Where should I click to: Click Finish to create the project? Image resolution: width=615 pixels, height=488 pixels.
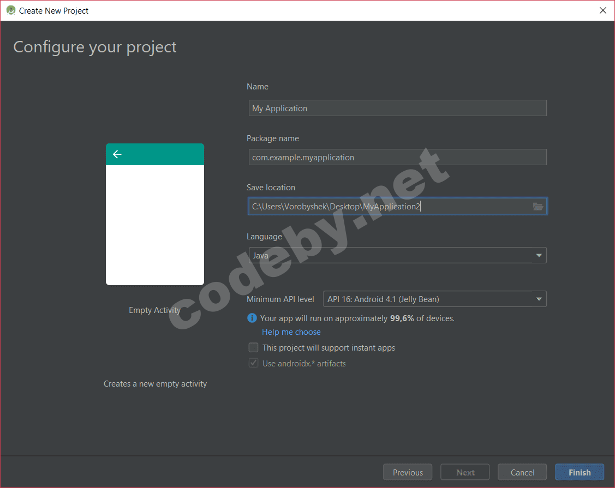pos(579,473)
